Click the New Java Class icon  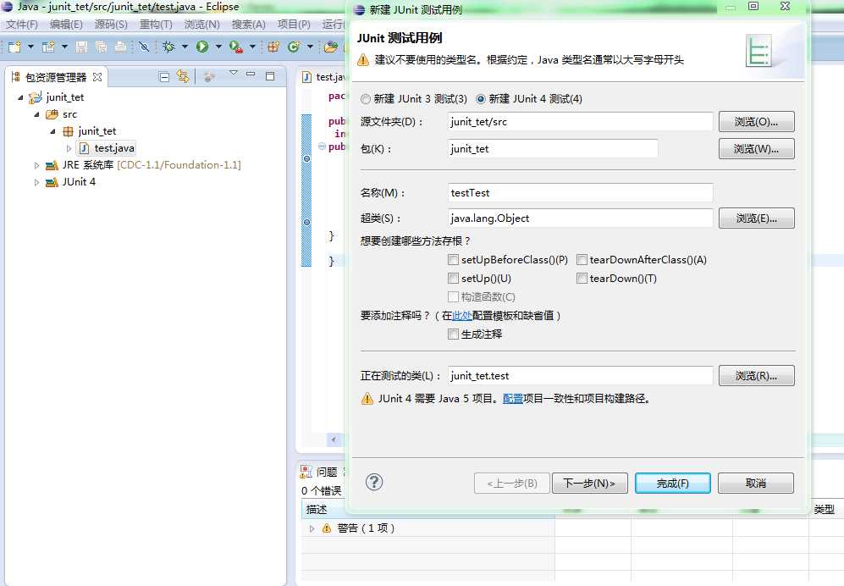tap(294, 47)
